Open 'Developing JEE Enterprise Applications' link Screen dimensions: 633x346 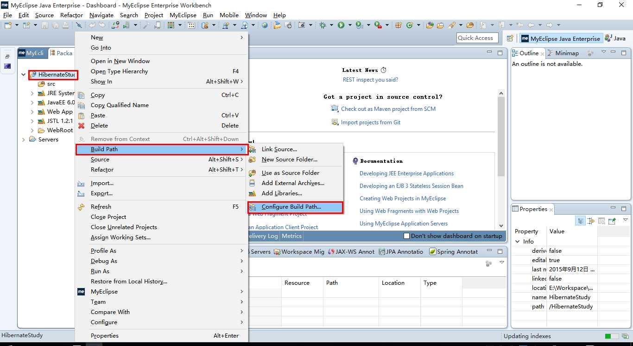(406, 173)
